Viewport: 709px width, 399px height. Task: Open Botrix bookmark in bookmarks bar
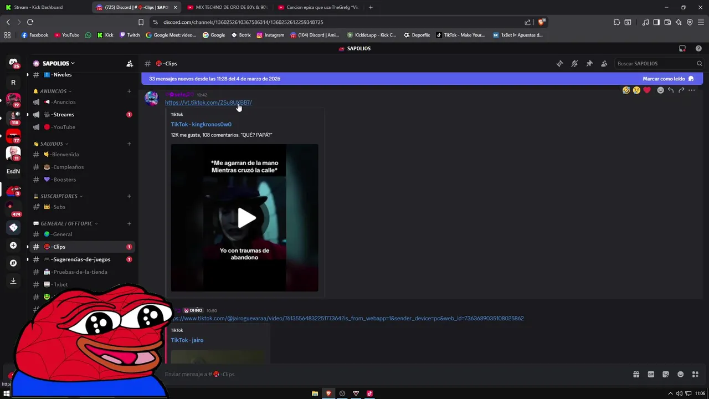[241, 35]
